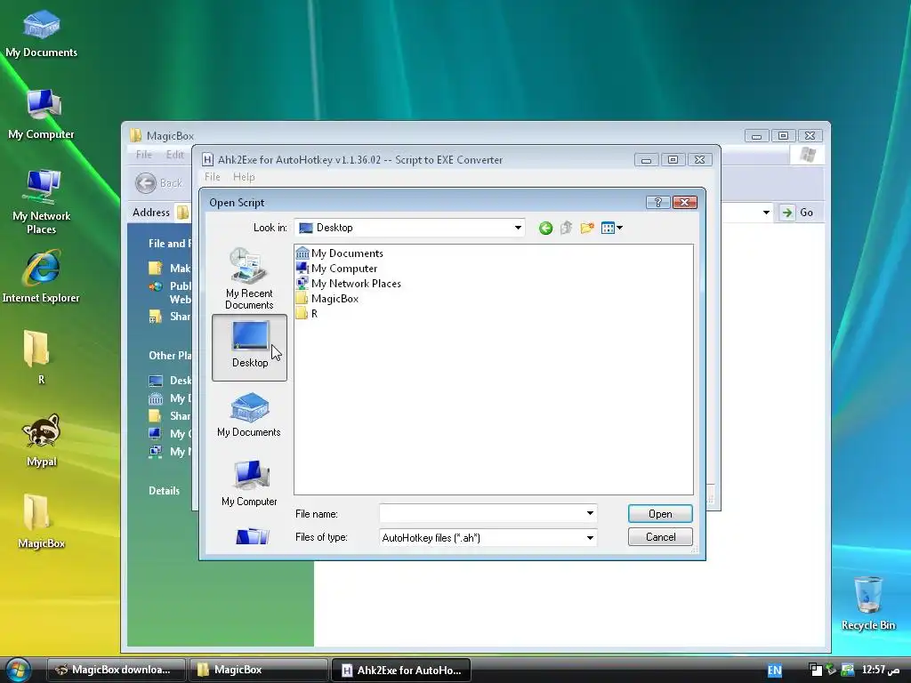Viewport: 911px width, 683px height.
Task: Open the Help menu in Ahk2Exe window
Action: coord(244,177)
